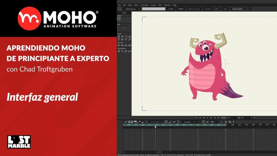The image size is (277, 156).
Task: Click the Split button
Action: tap(225, 9)
